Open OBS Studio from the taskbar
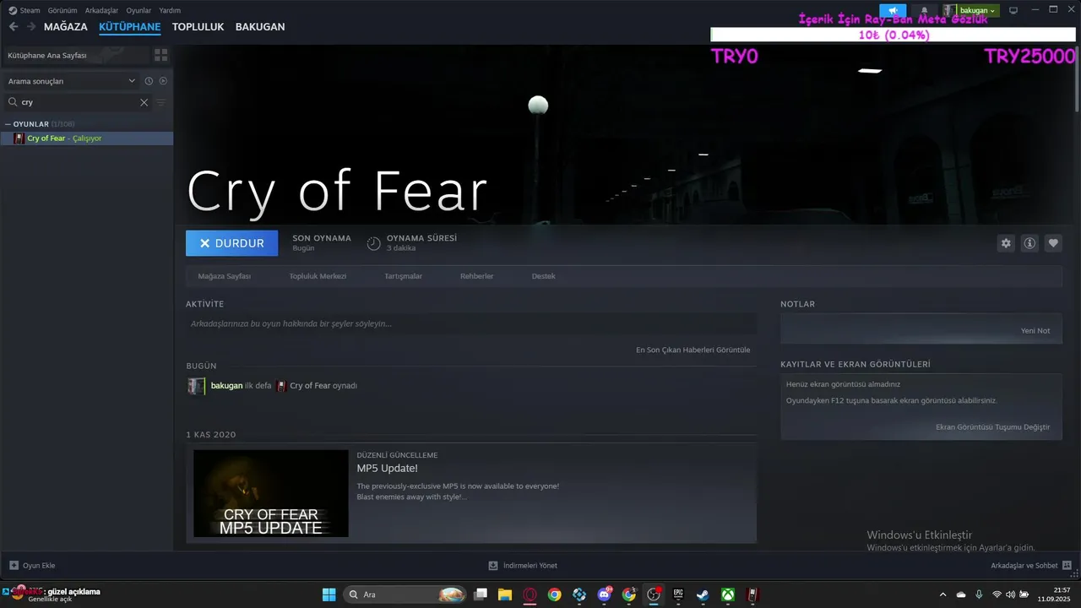The width and height of the screenshot is (1081, 608). 653,594
